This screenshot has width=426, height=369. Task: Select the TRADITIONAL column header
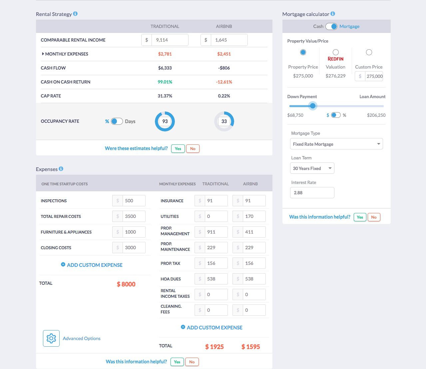coord(165,26)
